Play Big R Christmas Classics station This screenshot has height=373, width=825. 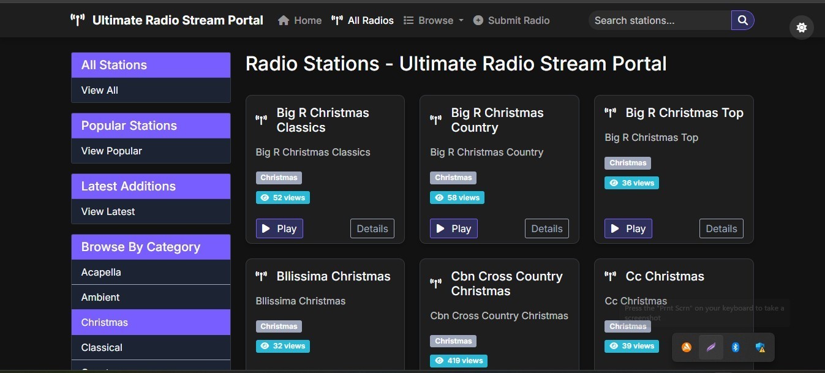click(x=279, y=228)
